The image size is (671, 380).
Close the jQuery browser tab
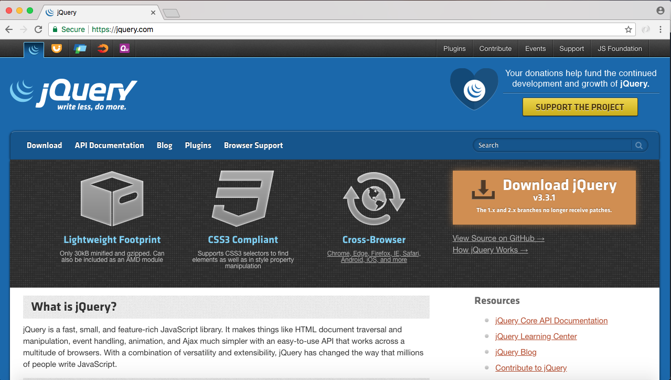click(x=153, y=12)
